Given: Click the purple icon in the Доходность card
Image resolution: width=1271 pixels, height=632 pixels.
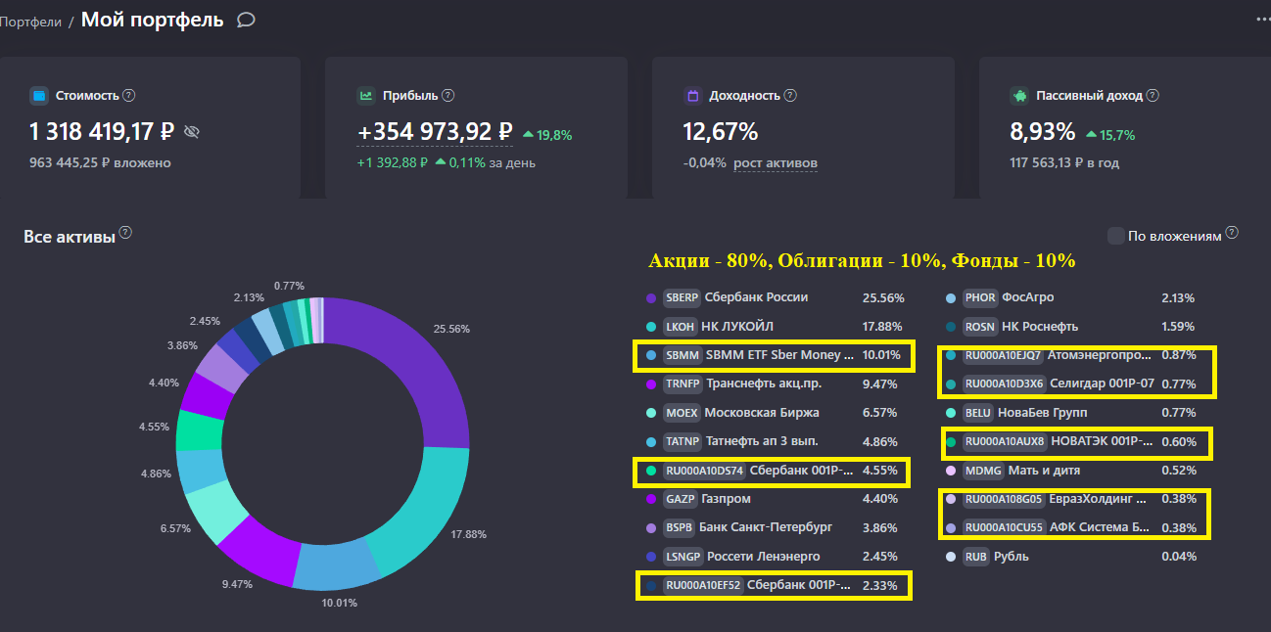Looking at the screenshot, I should (x=690, y=95).
